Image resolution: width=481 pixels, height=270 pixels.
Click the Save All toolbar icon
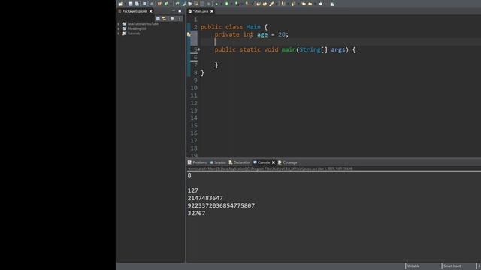tap(137, 4)
